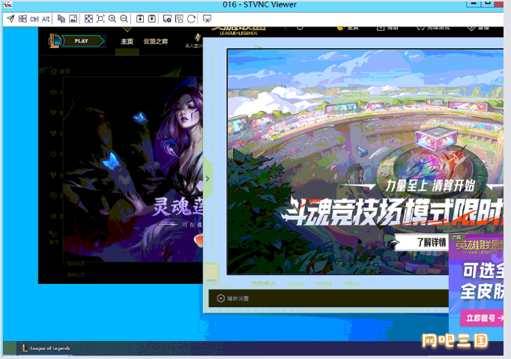511x359 pixels.
Task: Click the Kai'Sa 灵魂莲华 banner image
Action: pyautogui.click(x=133, y=169)
